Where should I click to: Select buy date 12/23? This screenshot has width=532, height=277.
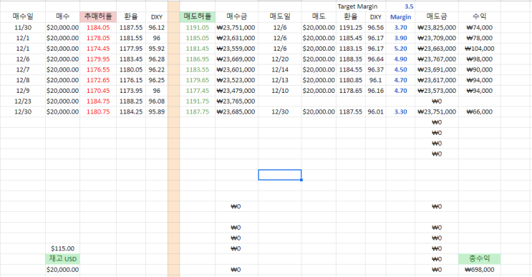[x=23, y=101]
